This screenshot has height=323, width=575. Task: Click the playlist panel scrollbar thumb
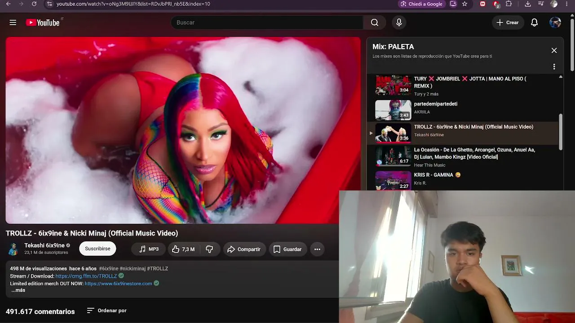click(x=561, y=132)
